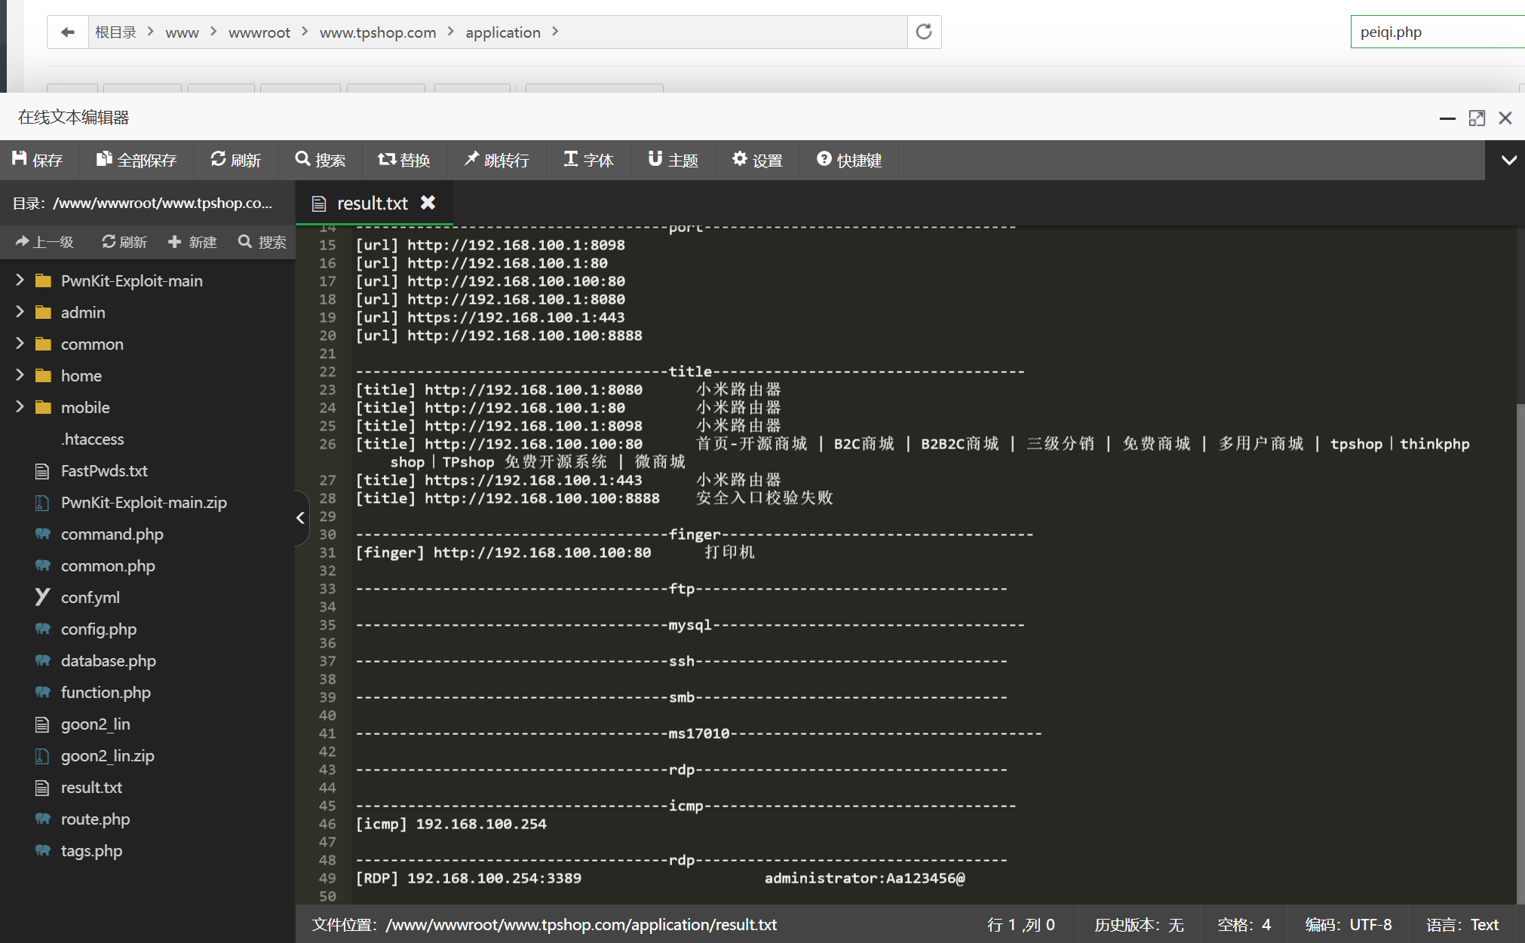The height and width of the screenshot is (943, 1525).
Task: Expand the mobile folder
Action: [x=20, y=407]
